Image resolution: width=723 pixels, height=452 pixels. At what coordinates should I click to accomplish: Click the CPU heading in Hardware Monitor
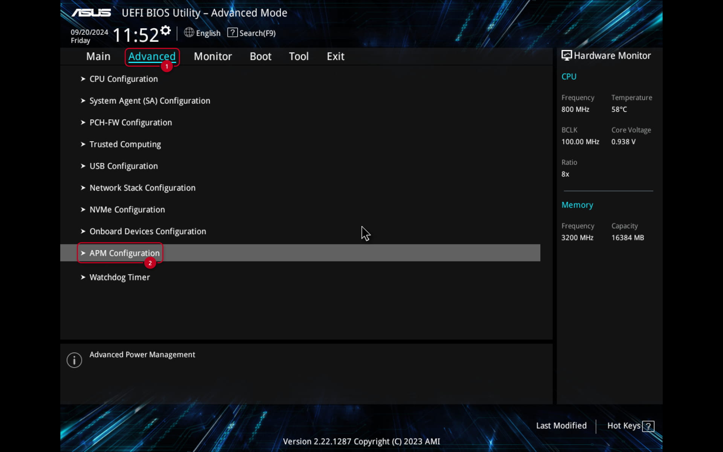coord(569,76)
